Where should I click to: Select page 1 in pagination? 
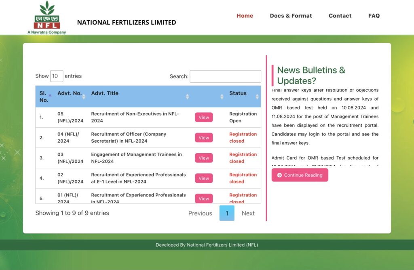click(227, 213)
